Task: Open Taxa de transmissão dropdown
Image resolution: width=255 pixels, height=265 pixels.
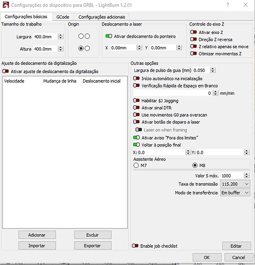Action: [x=235, y=184]
